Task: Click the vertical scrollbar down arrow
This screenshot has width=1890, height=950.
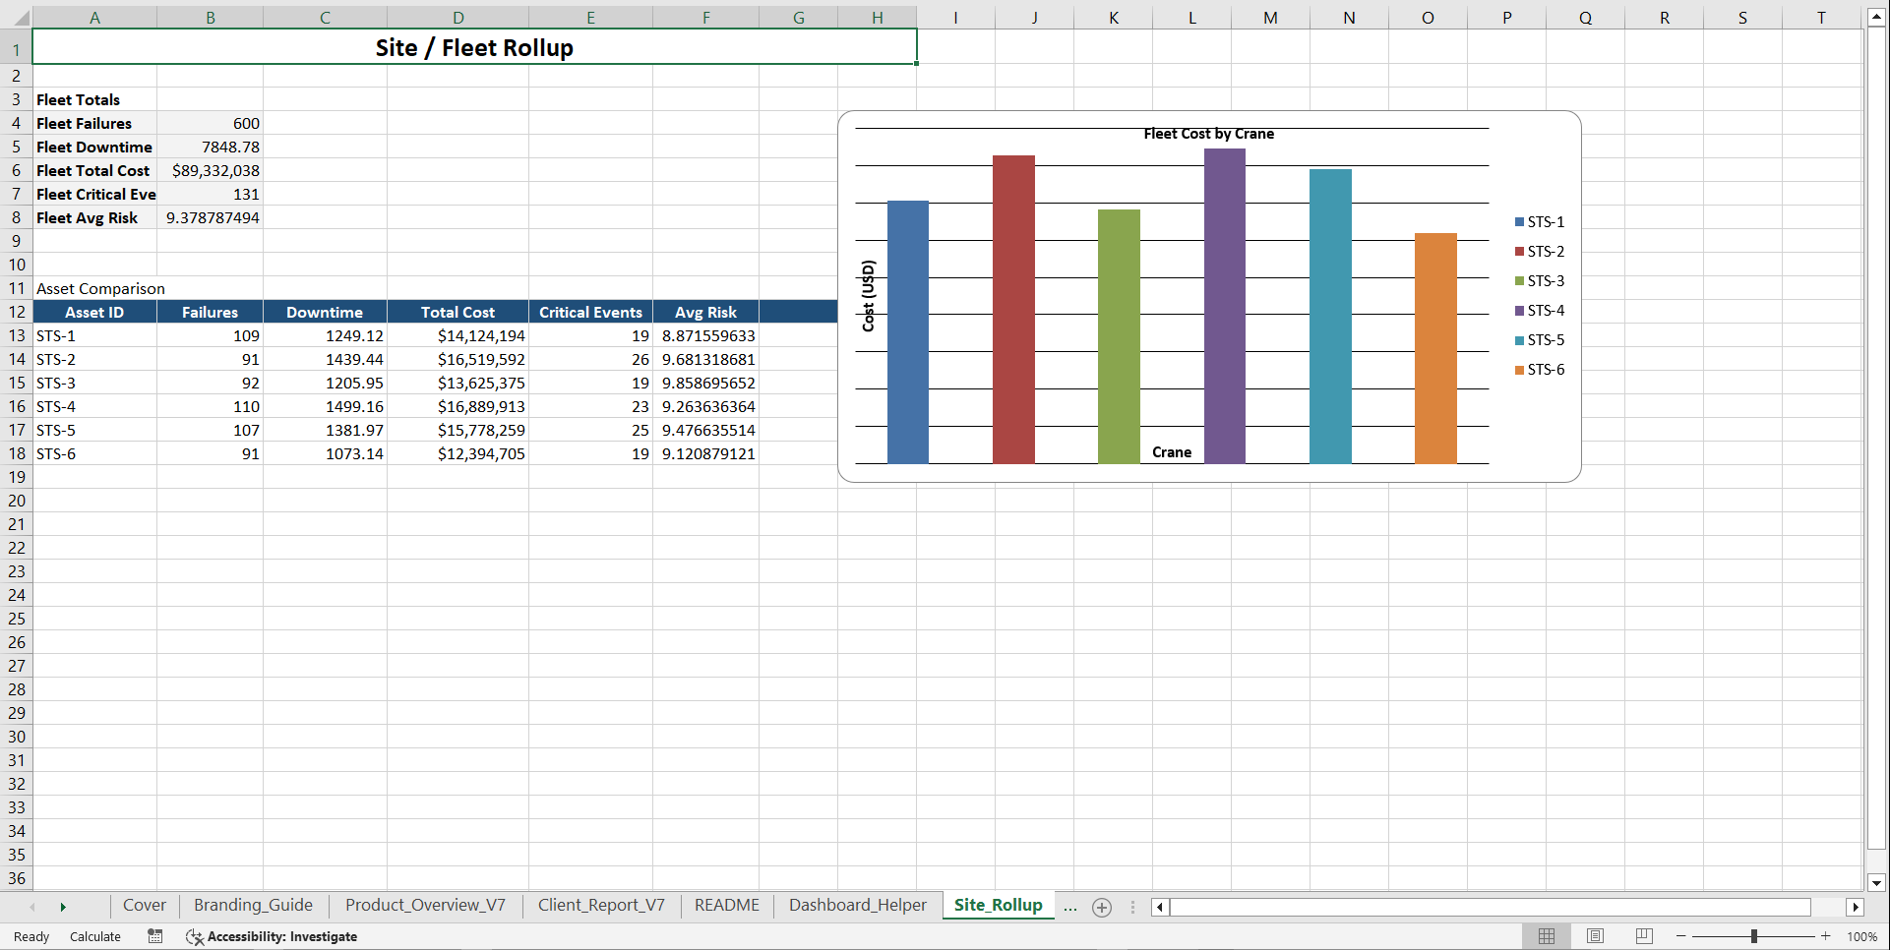Action: click(x=1877, y=882)
